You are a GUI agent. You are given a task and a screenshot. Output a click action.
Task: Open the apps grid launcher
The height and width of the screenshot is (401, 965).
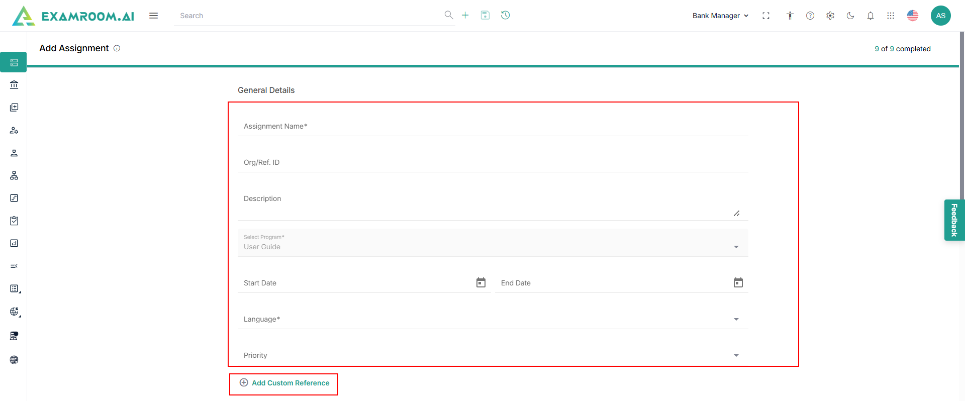tap(891, 16)
